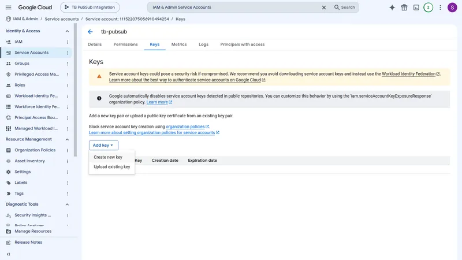Open the Principals with access tab
This screenshot has height=260, width=462.
coord(242,44)
